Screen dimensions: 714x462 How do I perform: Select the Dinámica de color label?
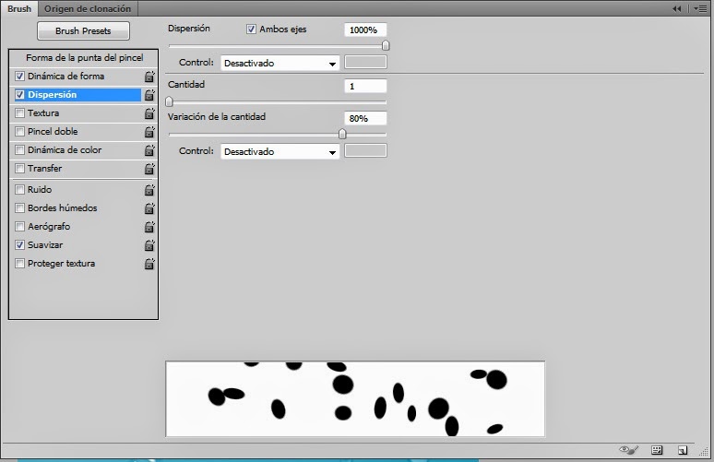(65, 149)
